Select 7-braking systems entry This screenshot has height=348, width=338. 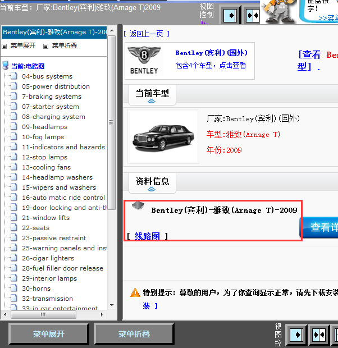coord(52,97)
